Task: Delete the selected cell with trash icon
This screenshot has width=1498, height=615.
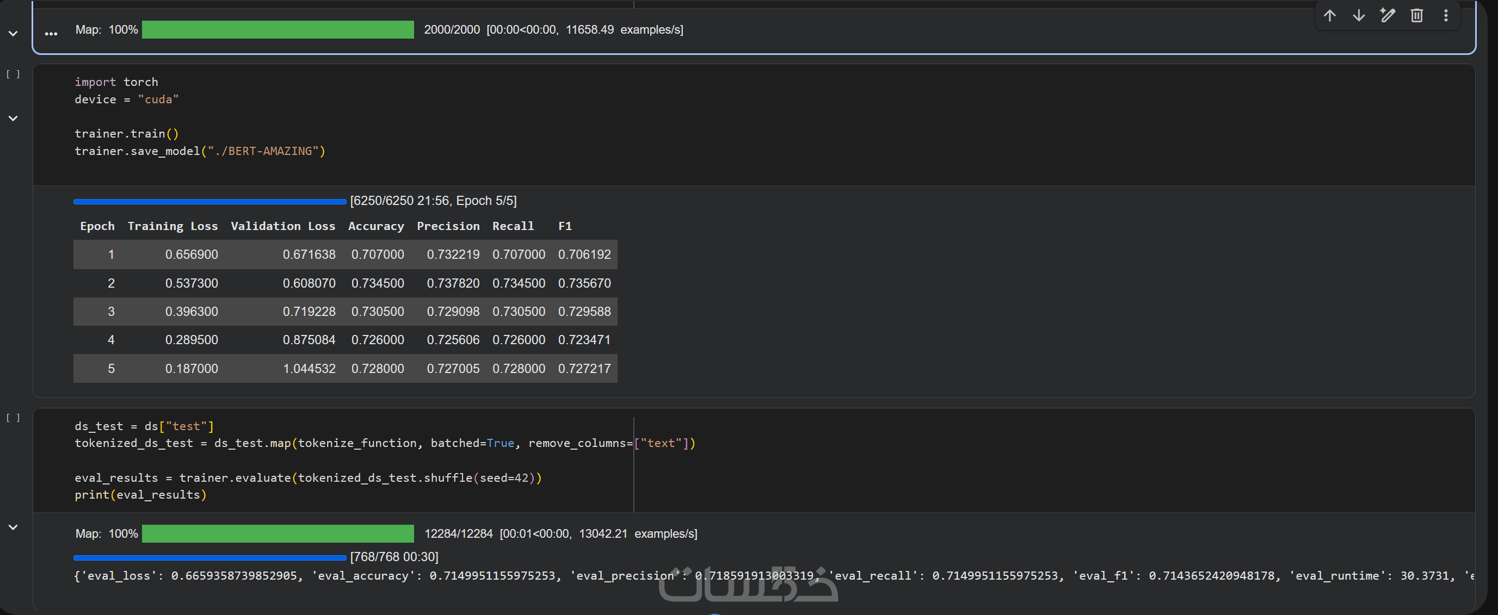Action: click(1416, 16)
